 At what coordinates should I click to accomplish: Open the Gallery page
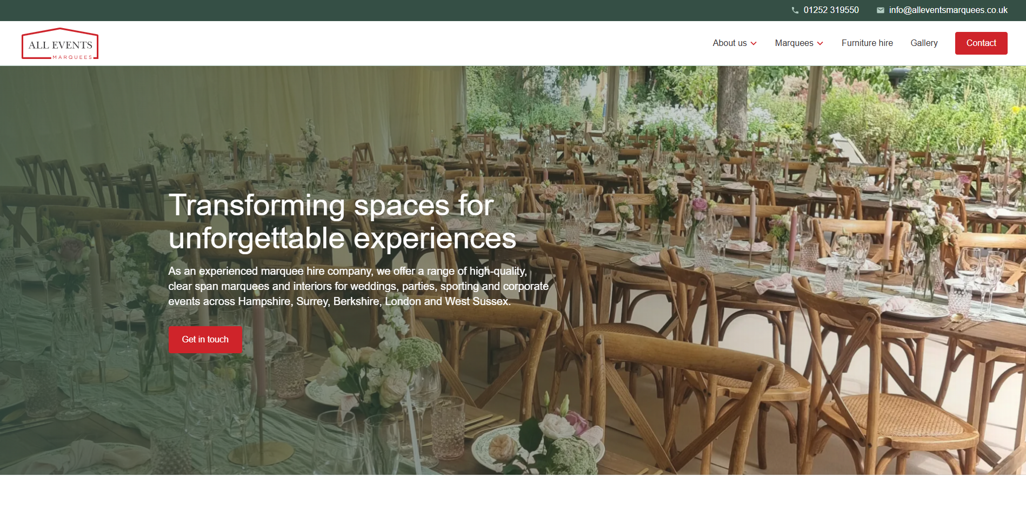924,43
